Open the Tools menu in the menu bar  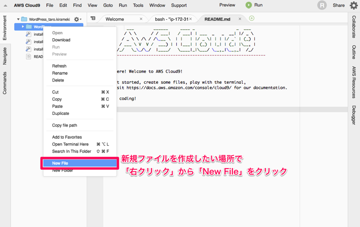[x=138, y=5]
